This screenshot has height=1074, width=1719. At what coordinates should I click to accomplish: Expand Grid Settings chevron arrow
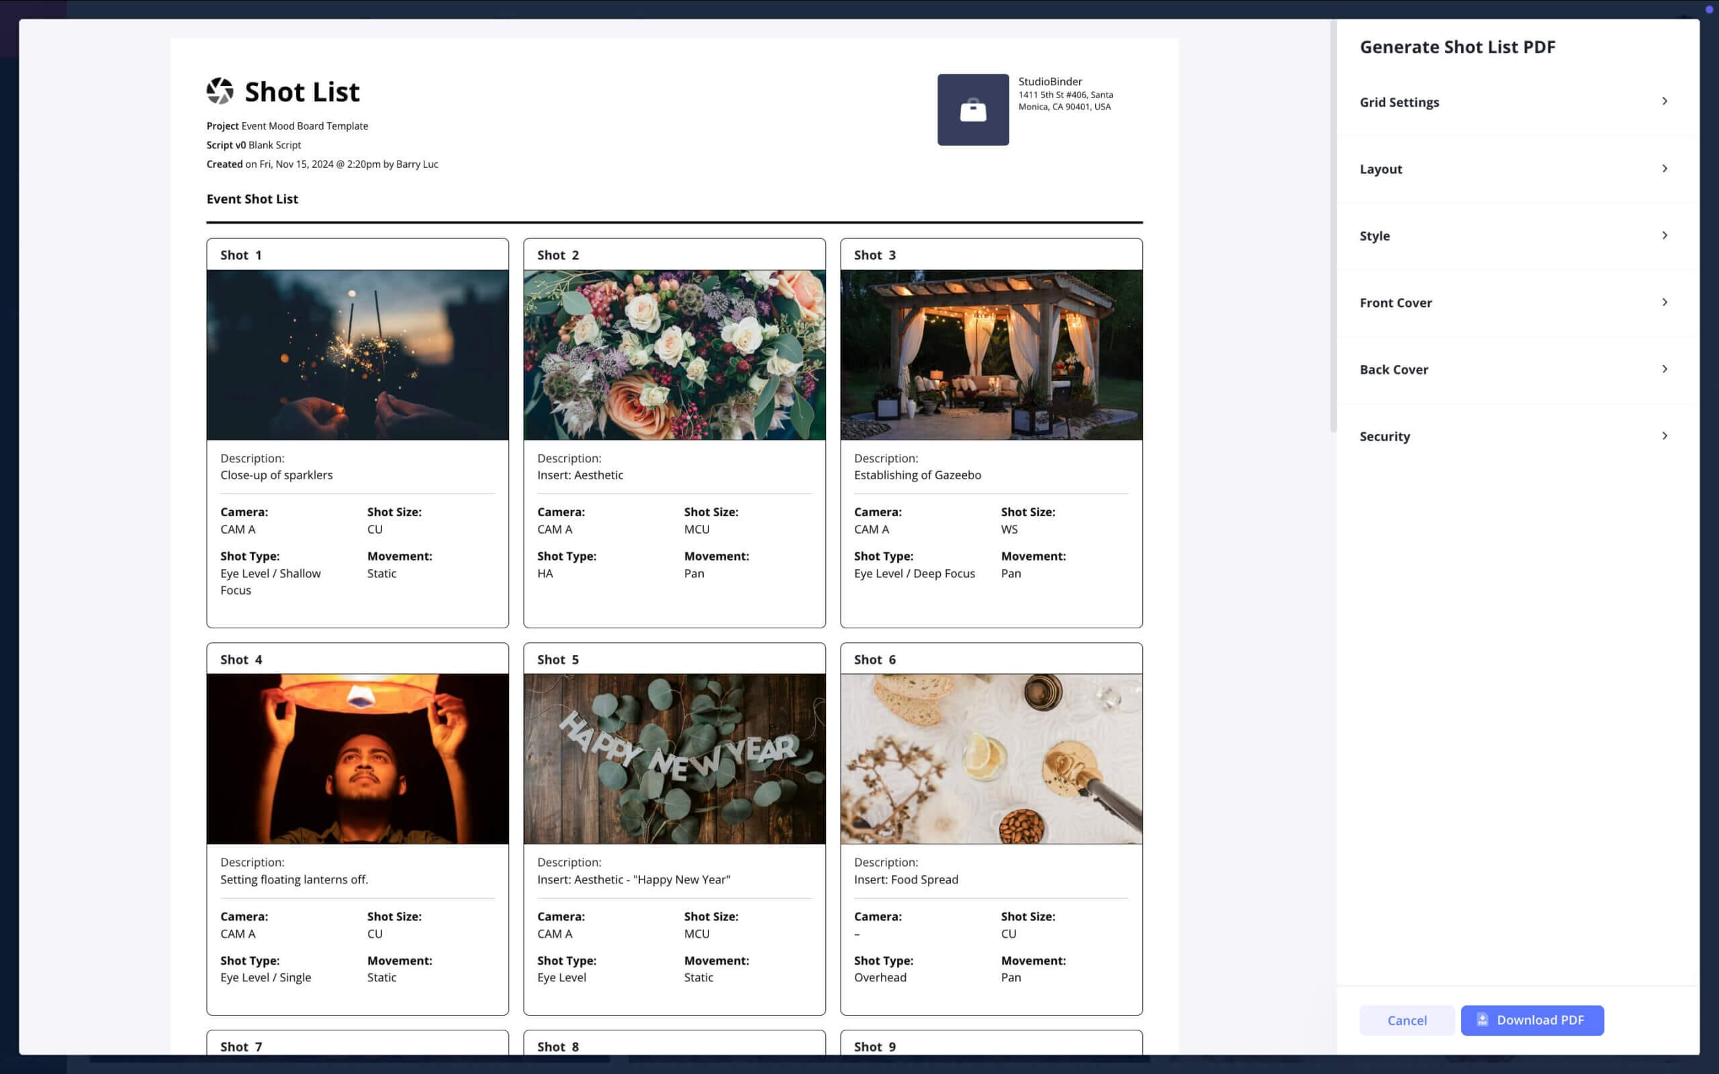click(1665, 101)
